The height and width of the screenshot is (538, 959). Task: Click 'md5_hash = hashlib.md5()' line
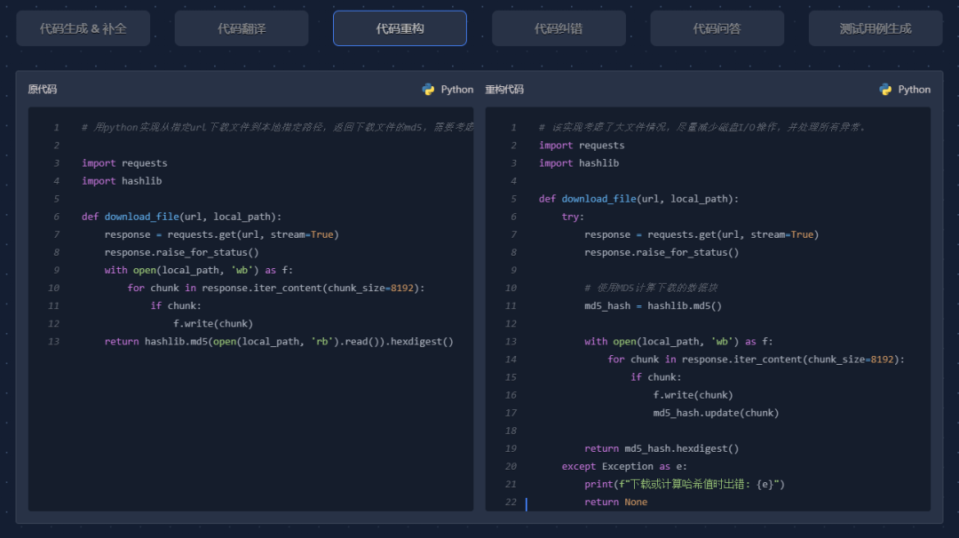point(654,305)
